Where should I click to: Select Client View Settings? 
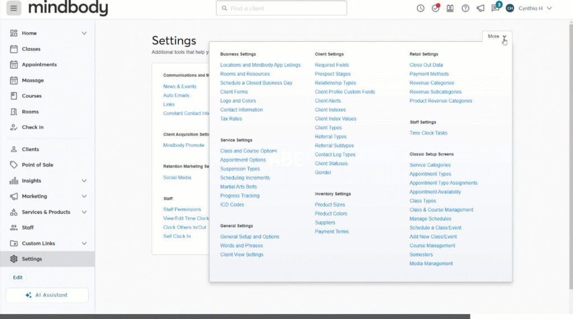click(242, 254)
